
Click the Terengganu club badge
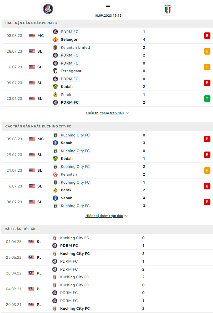click(x=55, y=71)
